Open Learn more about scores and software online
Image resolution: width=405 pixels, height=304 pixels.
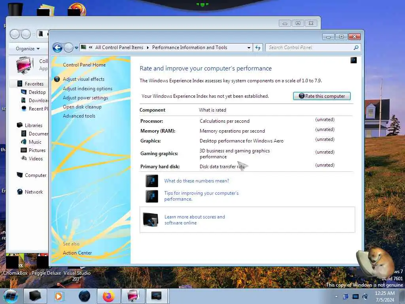(x=195, y=220)
